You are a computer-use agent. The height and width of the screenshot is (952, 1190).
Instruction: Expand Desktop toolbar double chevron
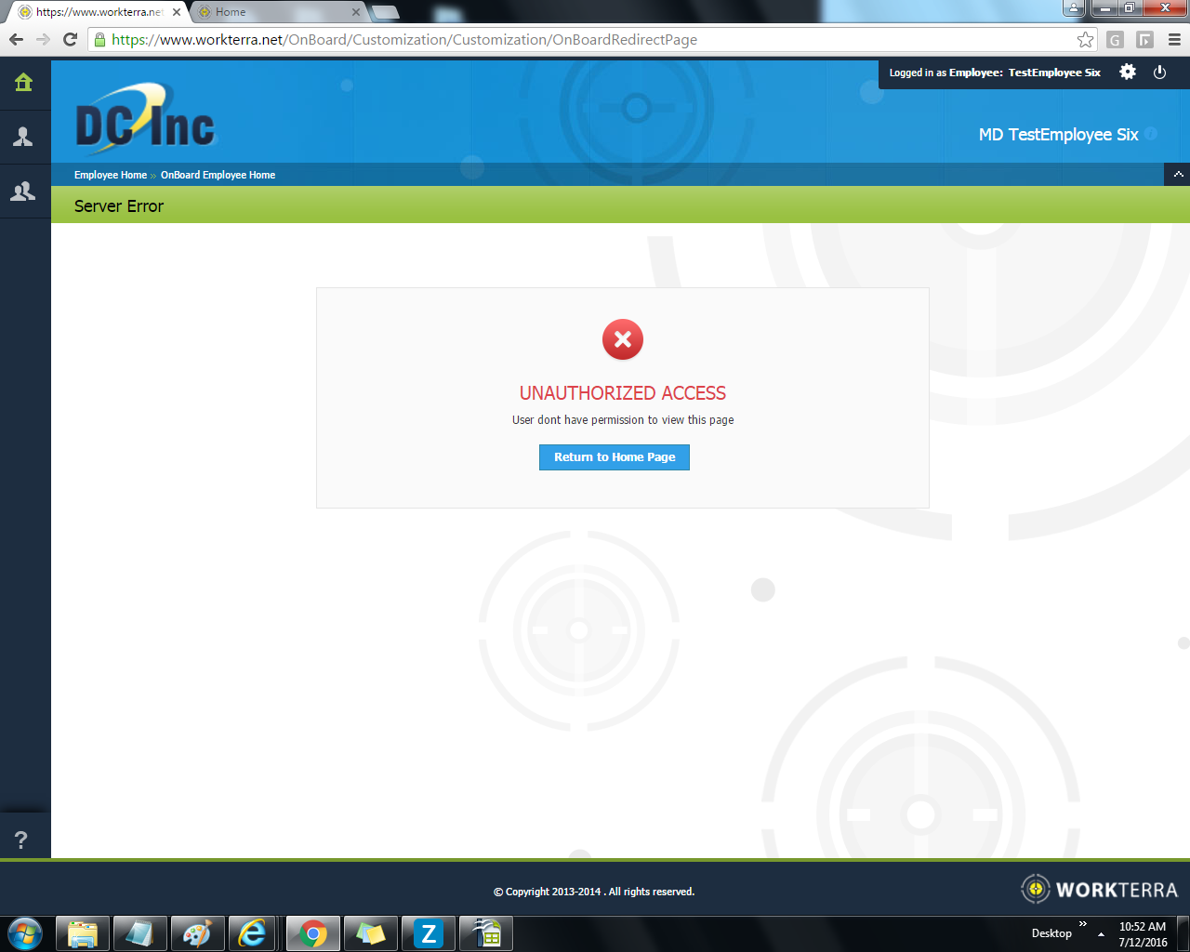[1083, 923]
